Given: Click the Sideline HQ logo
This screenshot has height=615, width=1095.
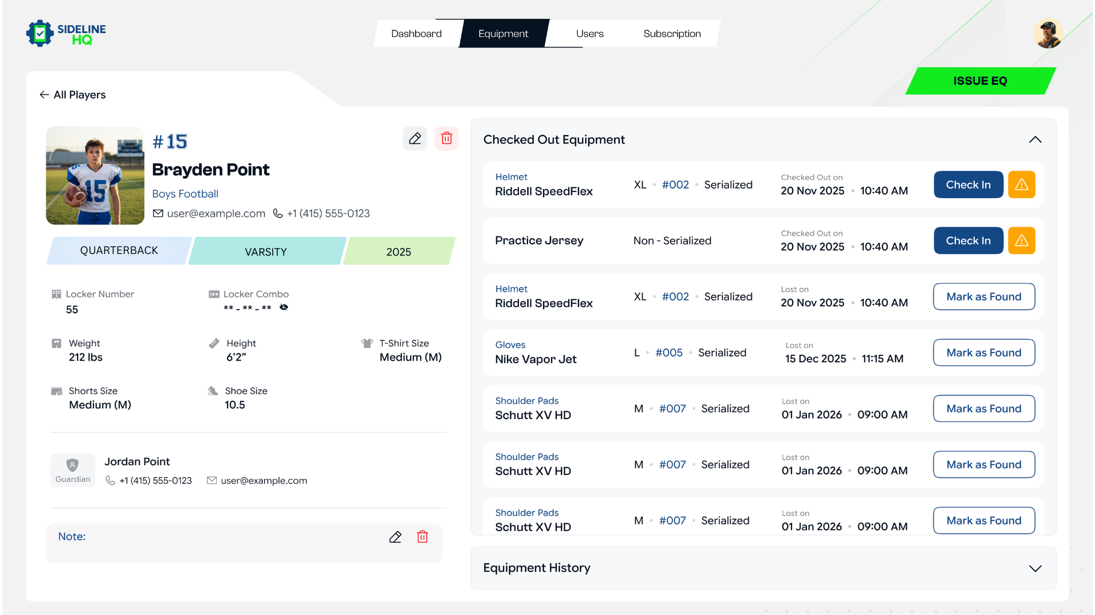Looking at the screenshot, I should (66, 34).
